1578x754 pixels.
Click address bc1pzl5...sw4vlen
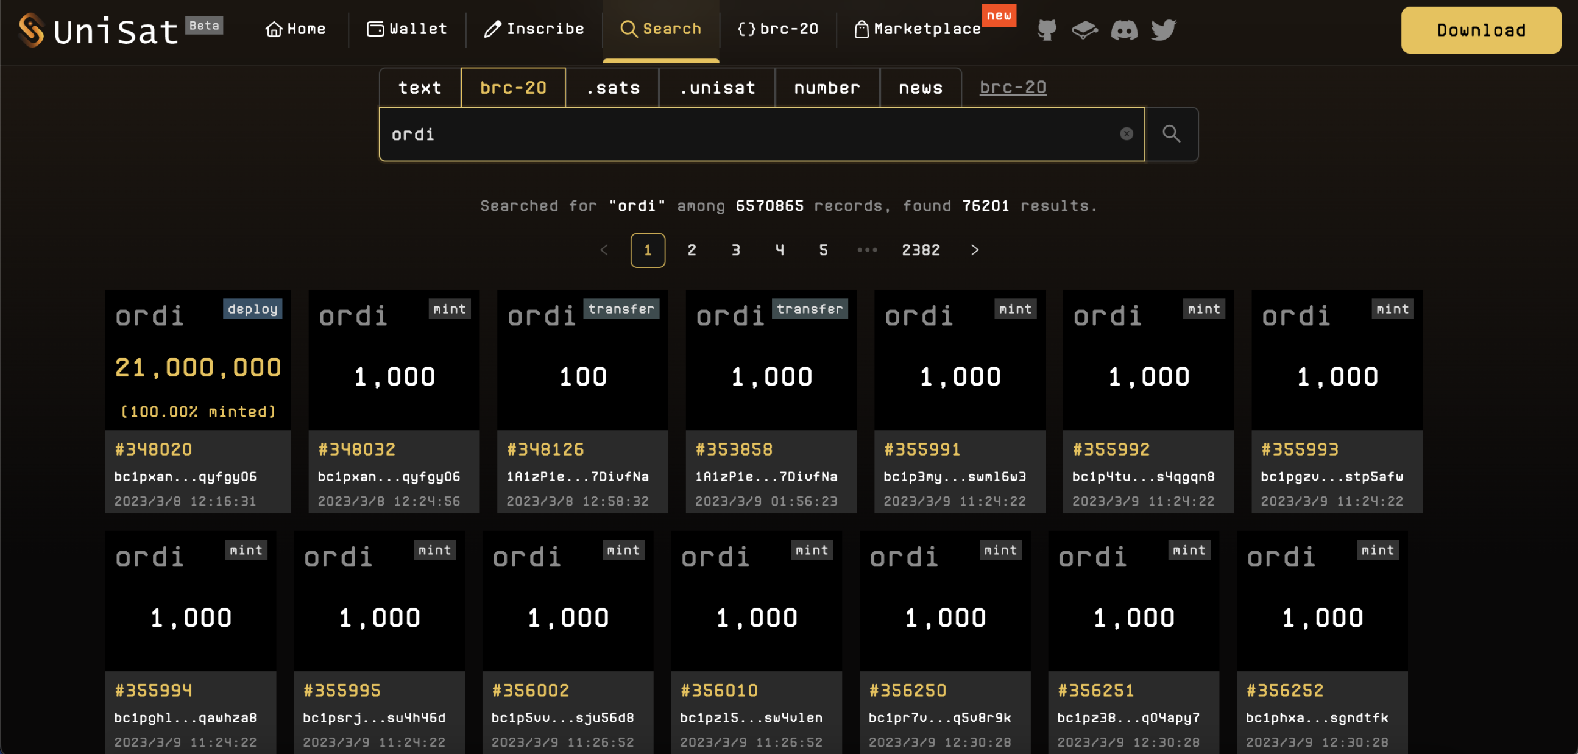(751, 718)
